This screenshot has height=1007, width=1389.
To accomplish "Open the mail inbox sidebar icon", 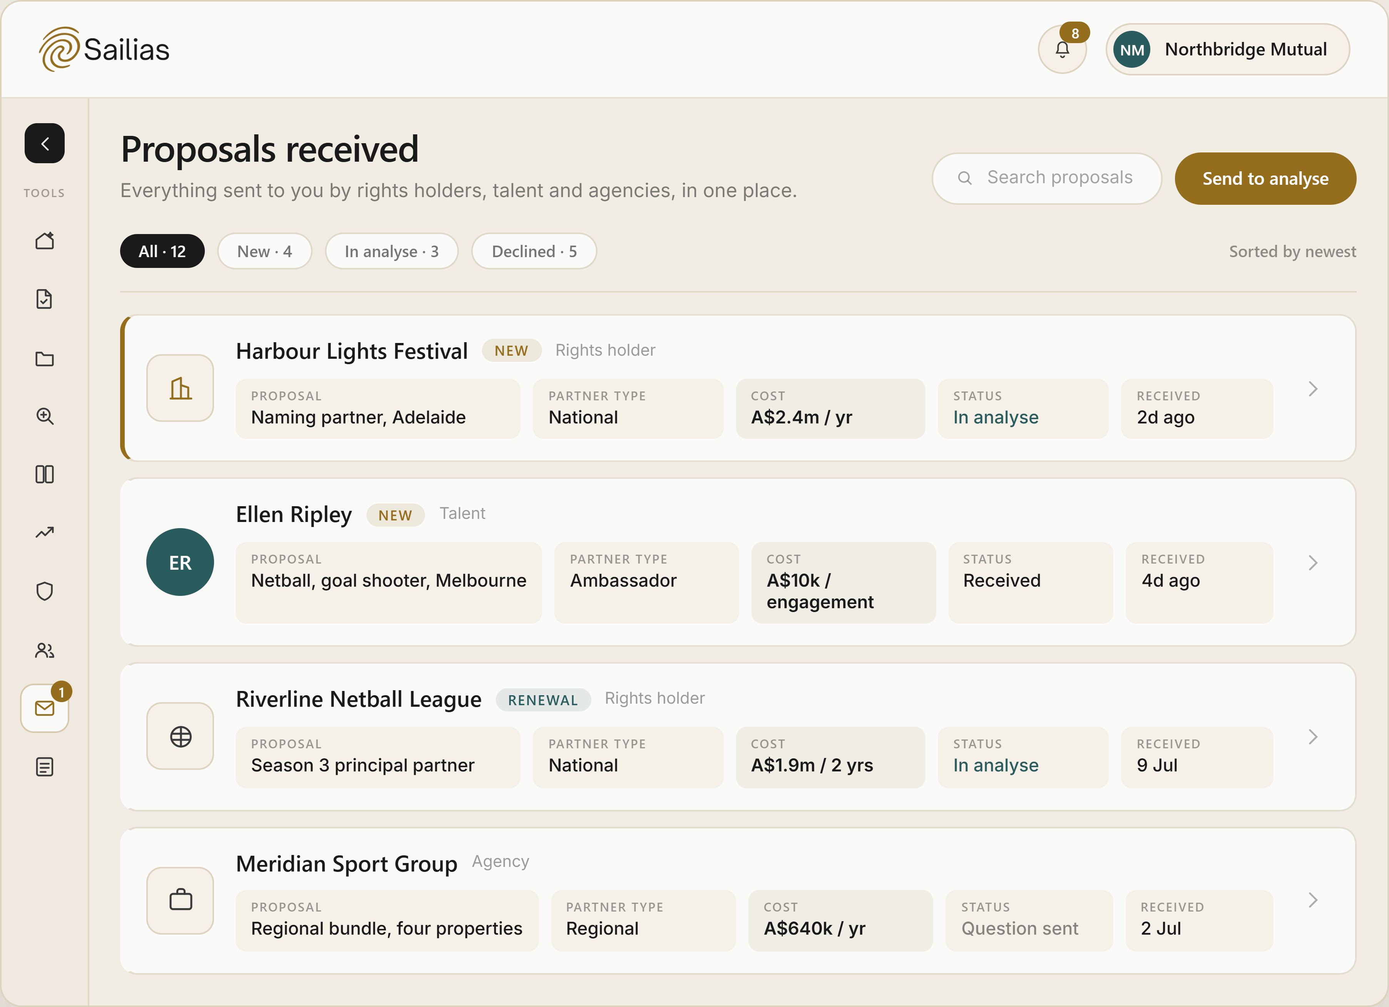I will pyautogui.click(x=44, y=708).
